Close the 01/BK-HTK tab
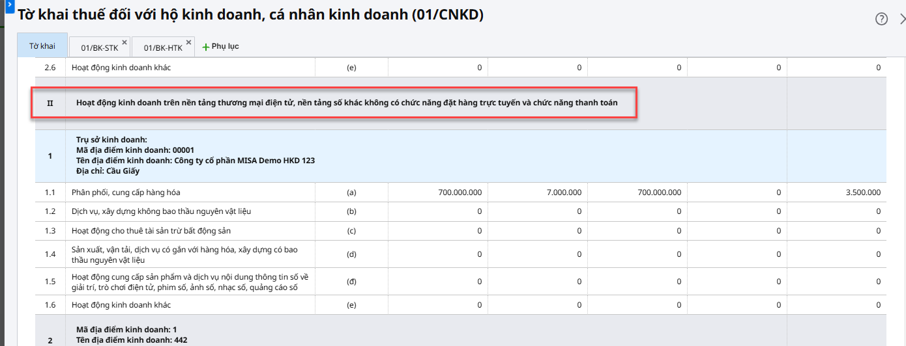 [188, 42]
